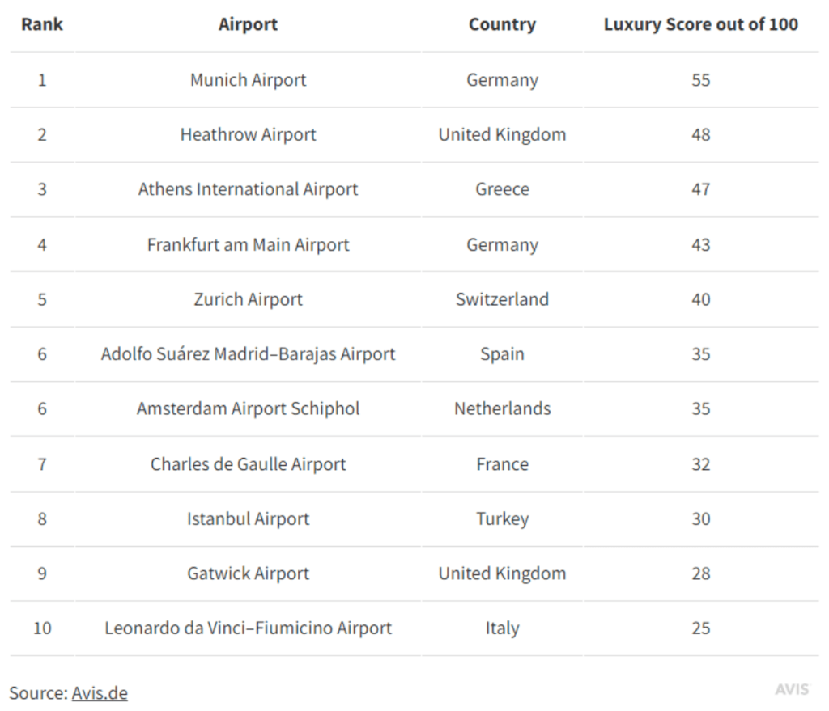Click Munich's luxury score of 55
829x711 pixels.
pos(700,80)
